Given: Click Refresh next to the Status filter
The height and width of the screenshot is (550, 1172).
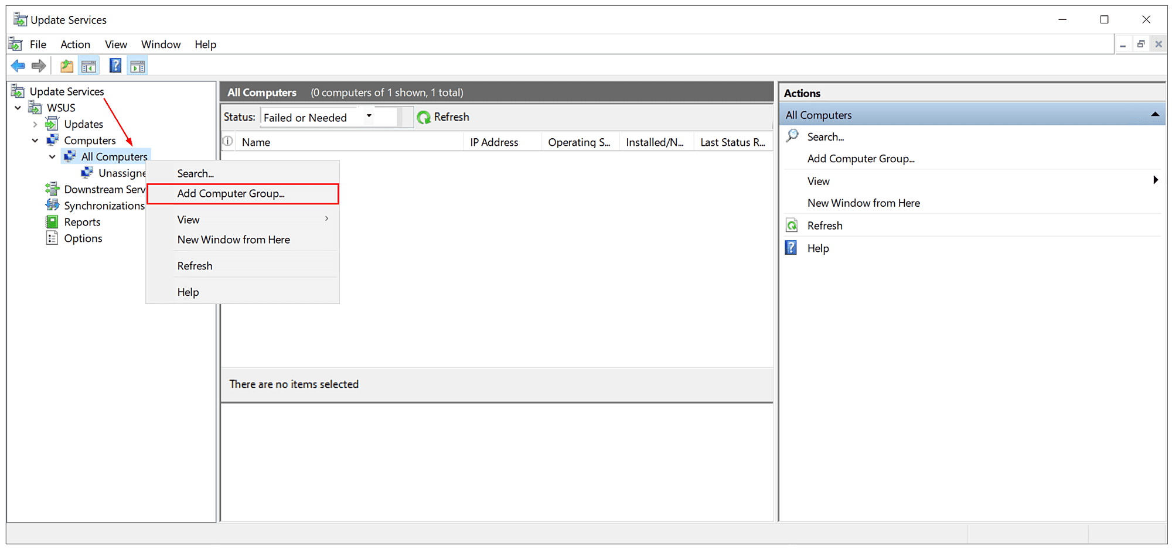Looking at the screenshot, I should pyautogui.click(x=451, y=117).
